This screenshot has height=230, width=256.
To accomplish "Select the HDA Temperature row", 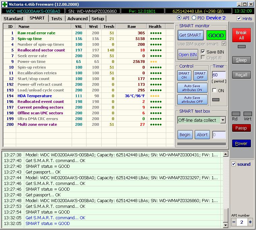I will click(x=89, y=96).
